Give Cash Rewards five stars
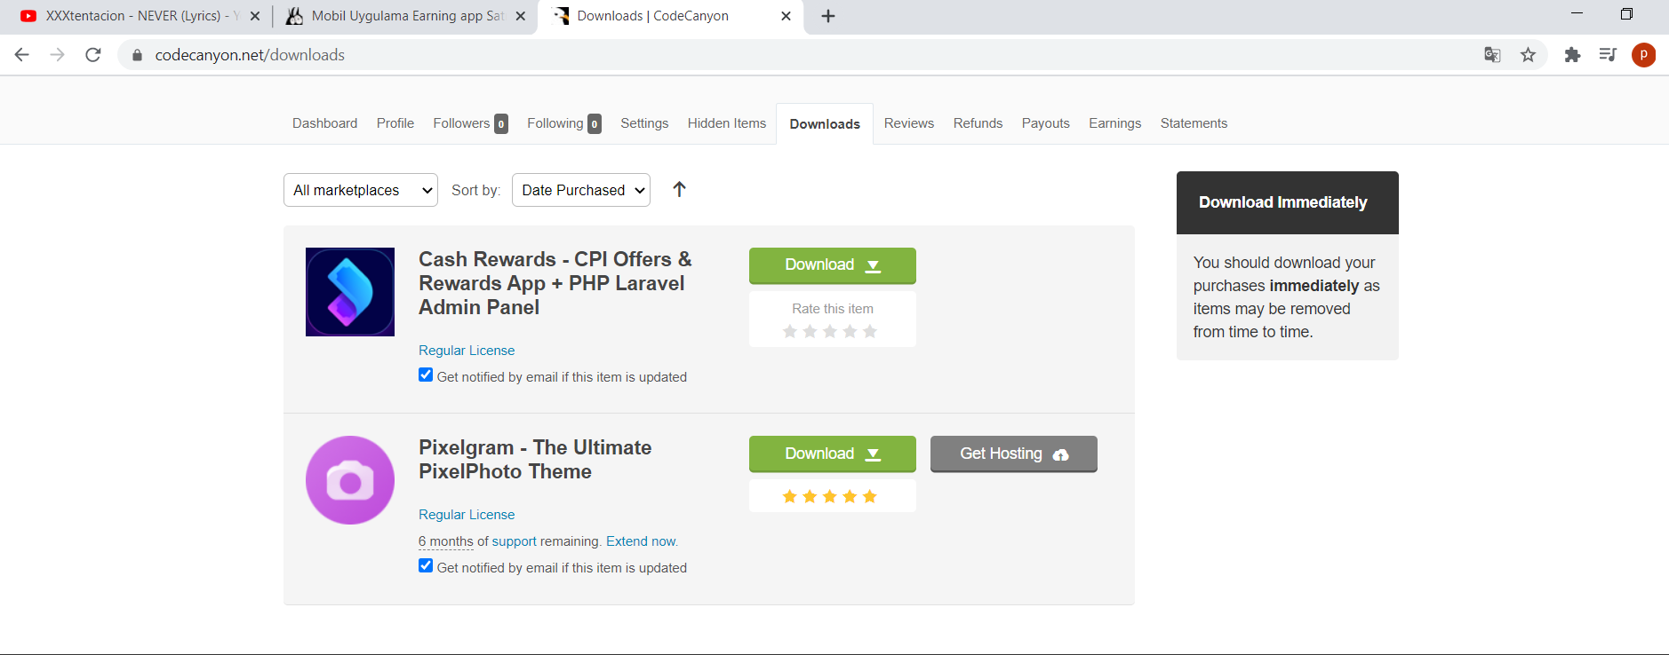1669x655 pixels. click(x=870, y=331)
